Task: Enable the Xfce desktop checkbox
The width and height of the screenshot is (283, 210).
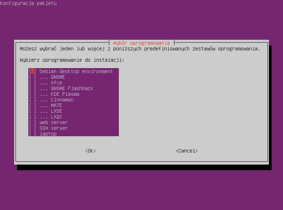Action: click(x=32, y=83)
